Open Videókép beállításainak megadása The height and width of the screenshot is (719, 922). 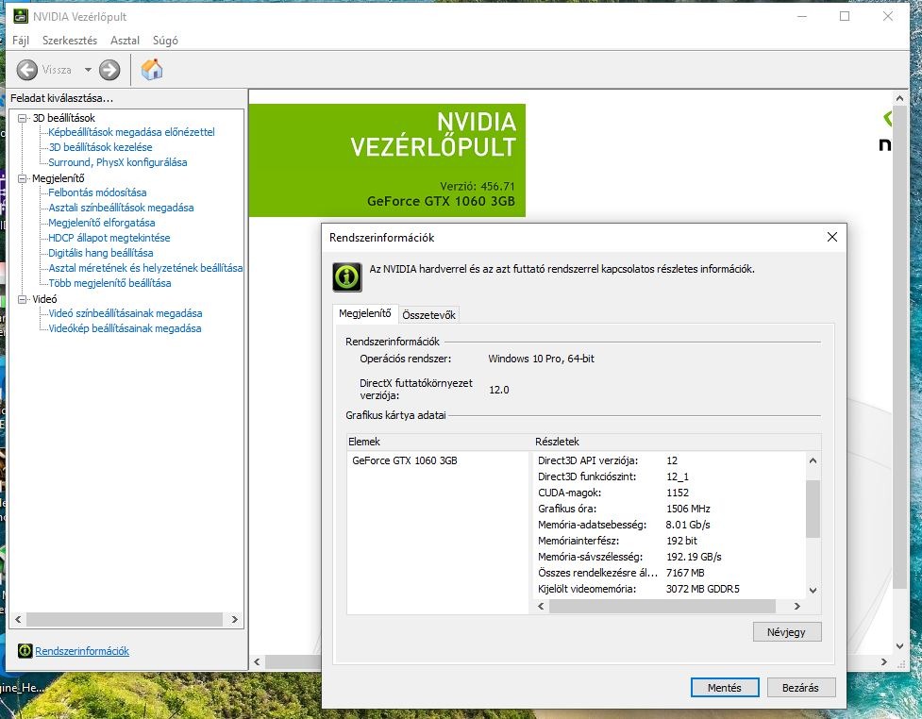[x=124, y=328]
